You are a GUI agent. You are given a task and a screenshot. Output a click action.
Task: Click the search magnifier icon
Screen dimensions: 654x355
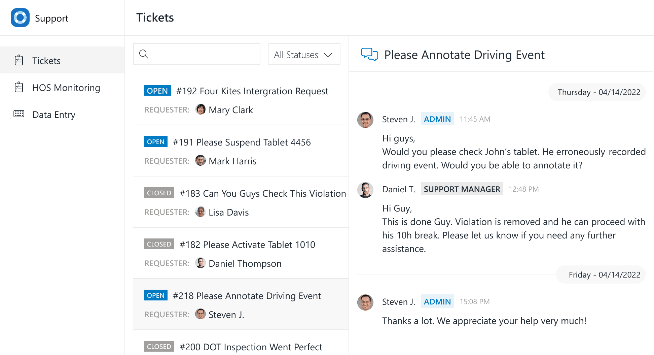point(144,54)
